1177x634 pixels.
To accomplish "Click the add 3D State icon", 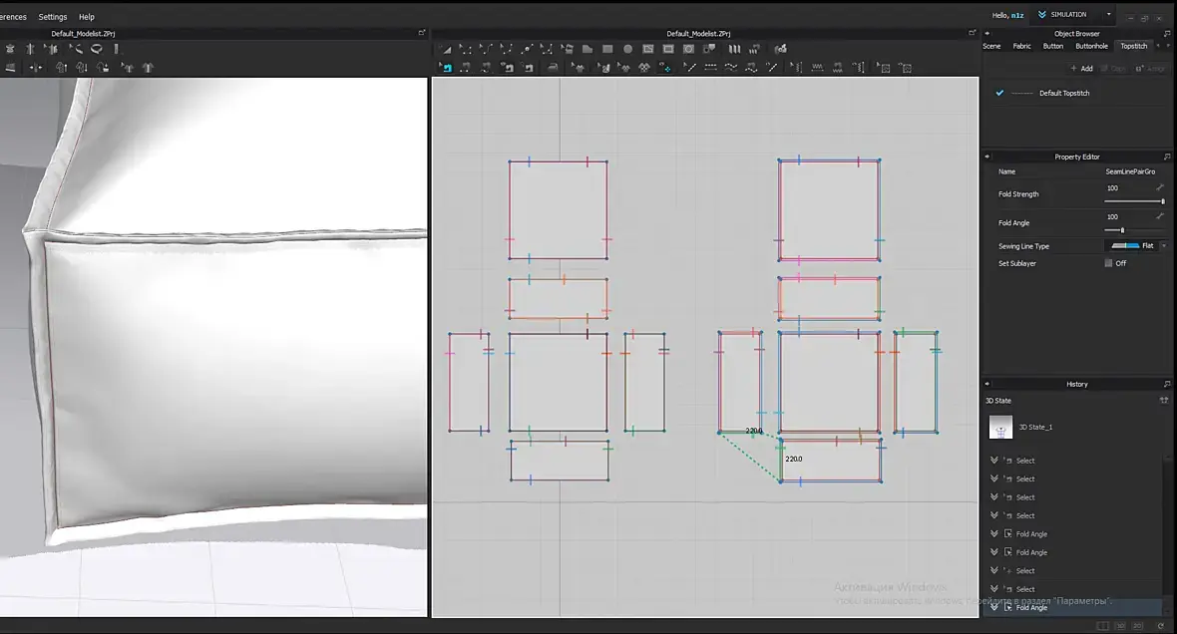I will 1163,400.
